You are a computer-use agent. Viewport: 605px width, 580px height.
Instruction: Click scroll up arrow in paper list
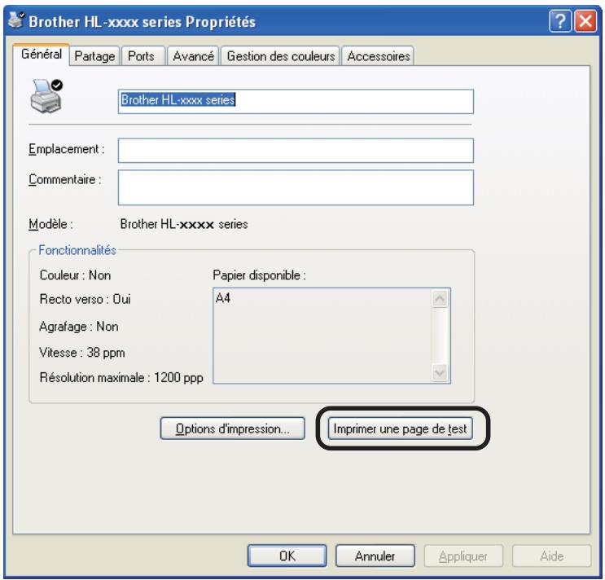440,299
